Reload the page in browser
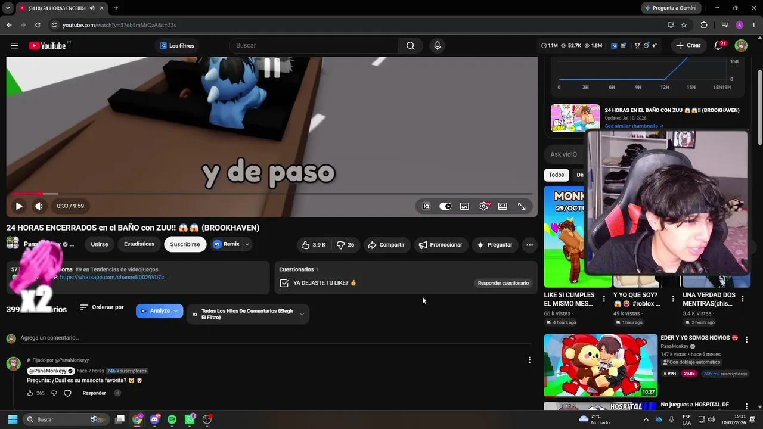This screenshot has width=763, height=429. tap(38, 25)
